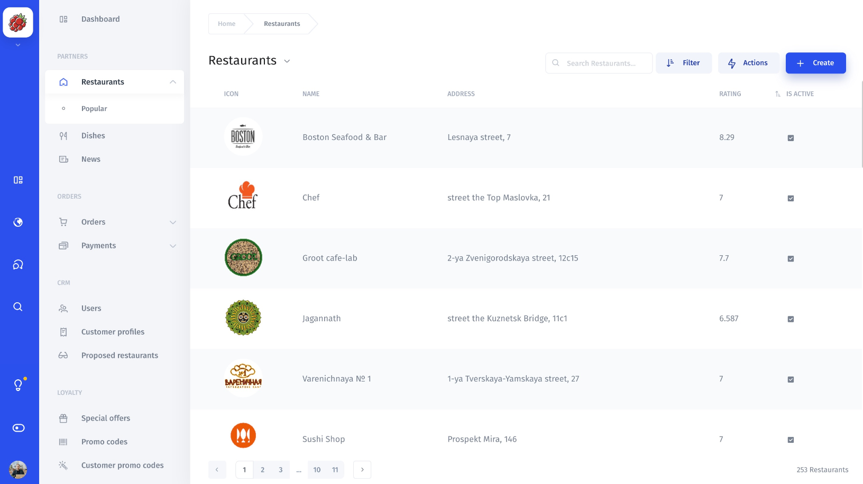Open the globe icon in left rail
Viewport: 863px width, 484px height.
pyautogui.click(x=18, y=222)
